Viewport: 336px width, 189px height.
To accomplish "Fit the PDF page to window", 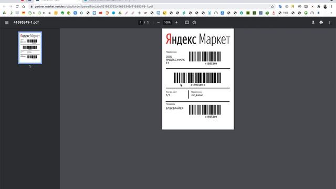I will pos(187,22).
